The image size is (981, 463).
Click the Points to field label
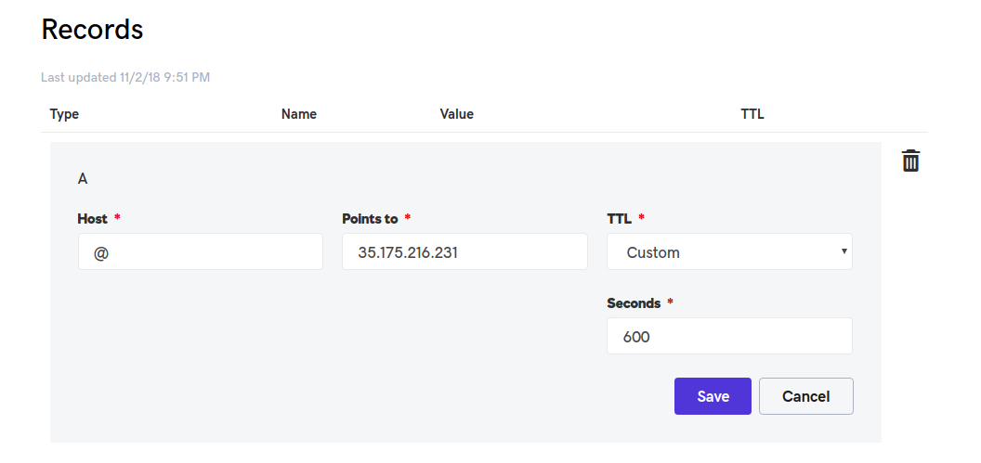click(370, 219)
